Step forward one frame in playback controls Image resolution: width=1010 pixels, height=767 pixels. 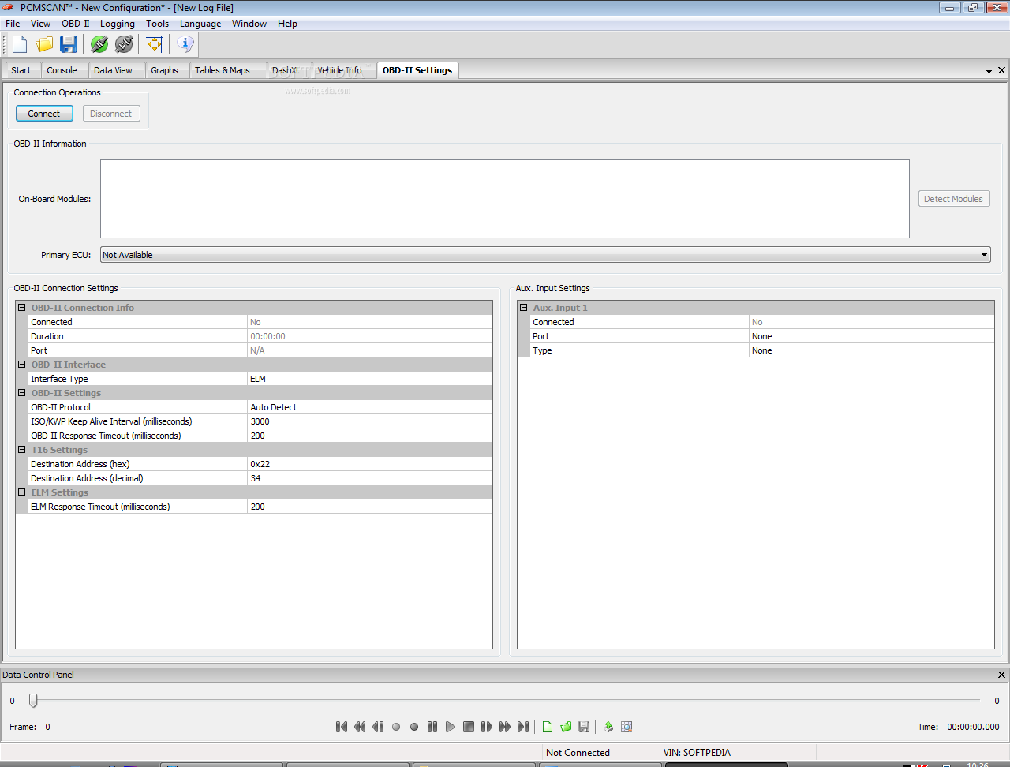tap(487, 727)
